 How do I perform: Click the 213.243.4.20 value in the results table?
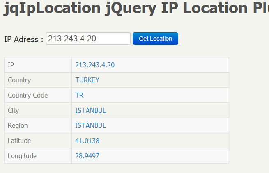pos(95,65)
